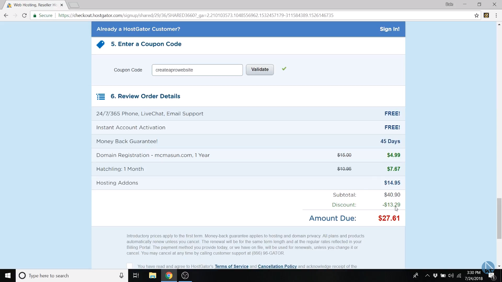502x282 pixels.
Task: Click the $40.90 subtotal value
Action: 392,195
